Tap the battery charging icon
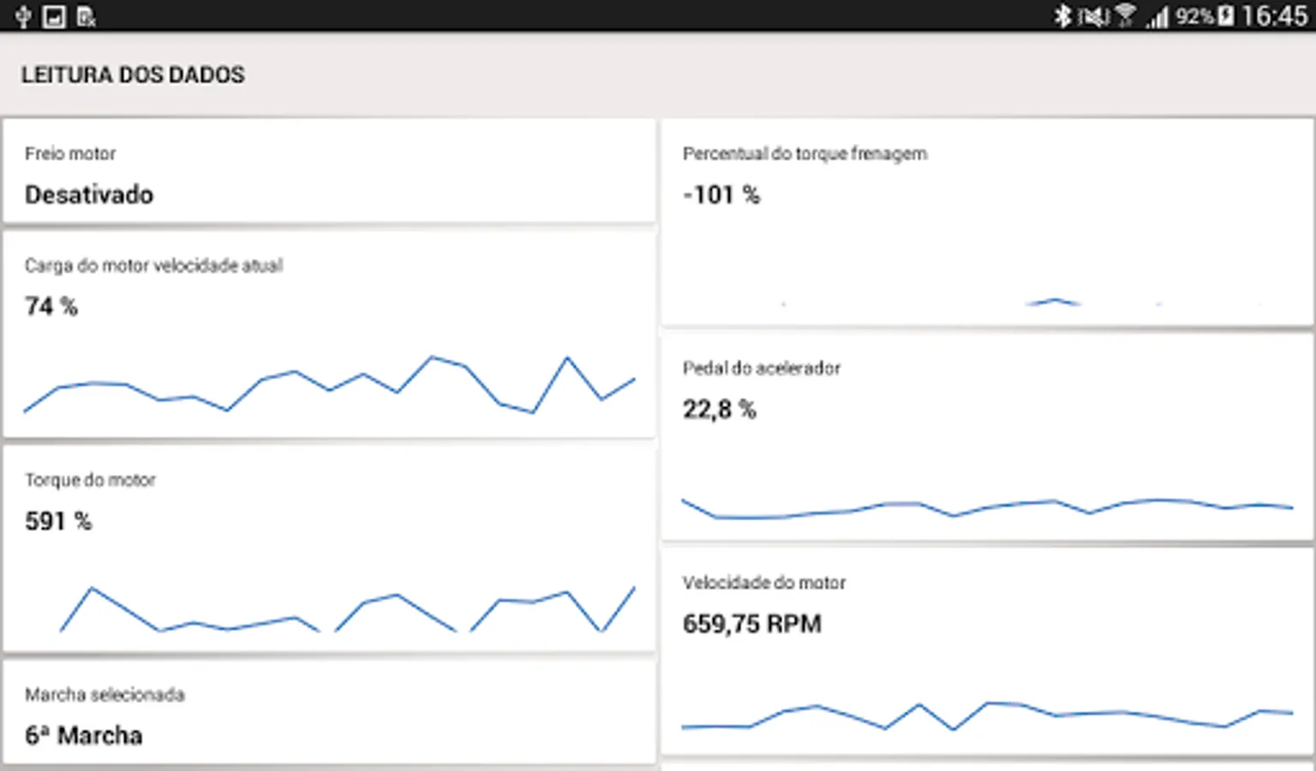The height and width of the screenshot is (771, 1316). click(x=1226, y=15)
